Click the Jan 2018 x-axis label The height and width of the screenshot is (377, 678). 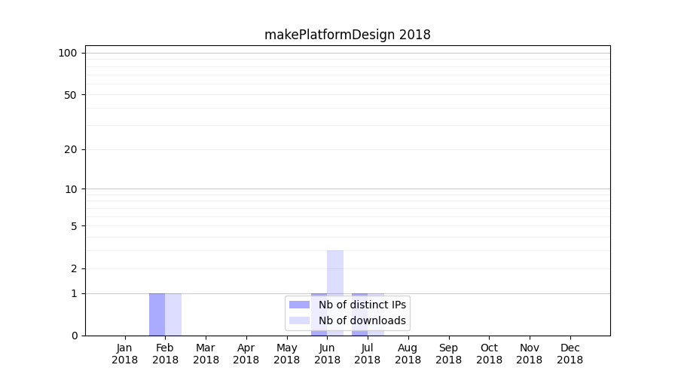point(125,354)
